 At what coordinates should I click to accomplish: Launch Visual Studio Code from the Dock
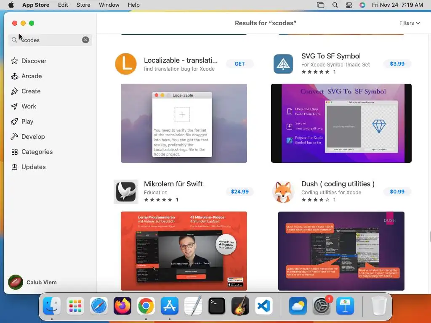pos(264,306)
